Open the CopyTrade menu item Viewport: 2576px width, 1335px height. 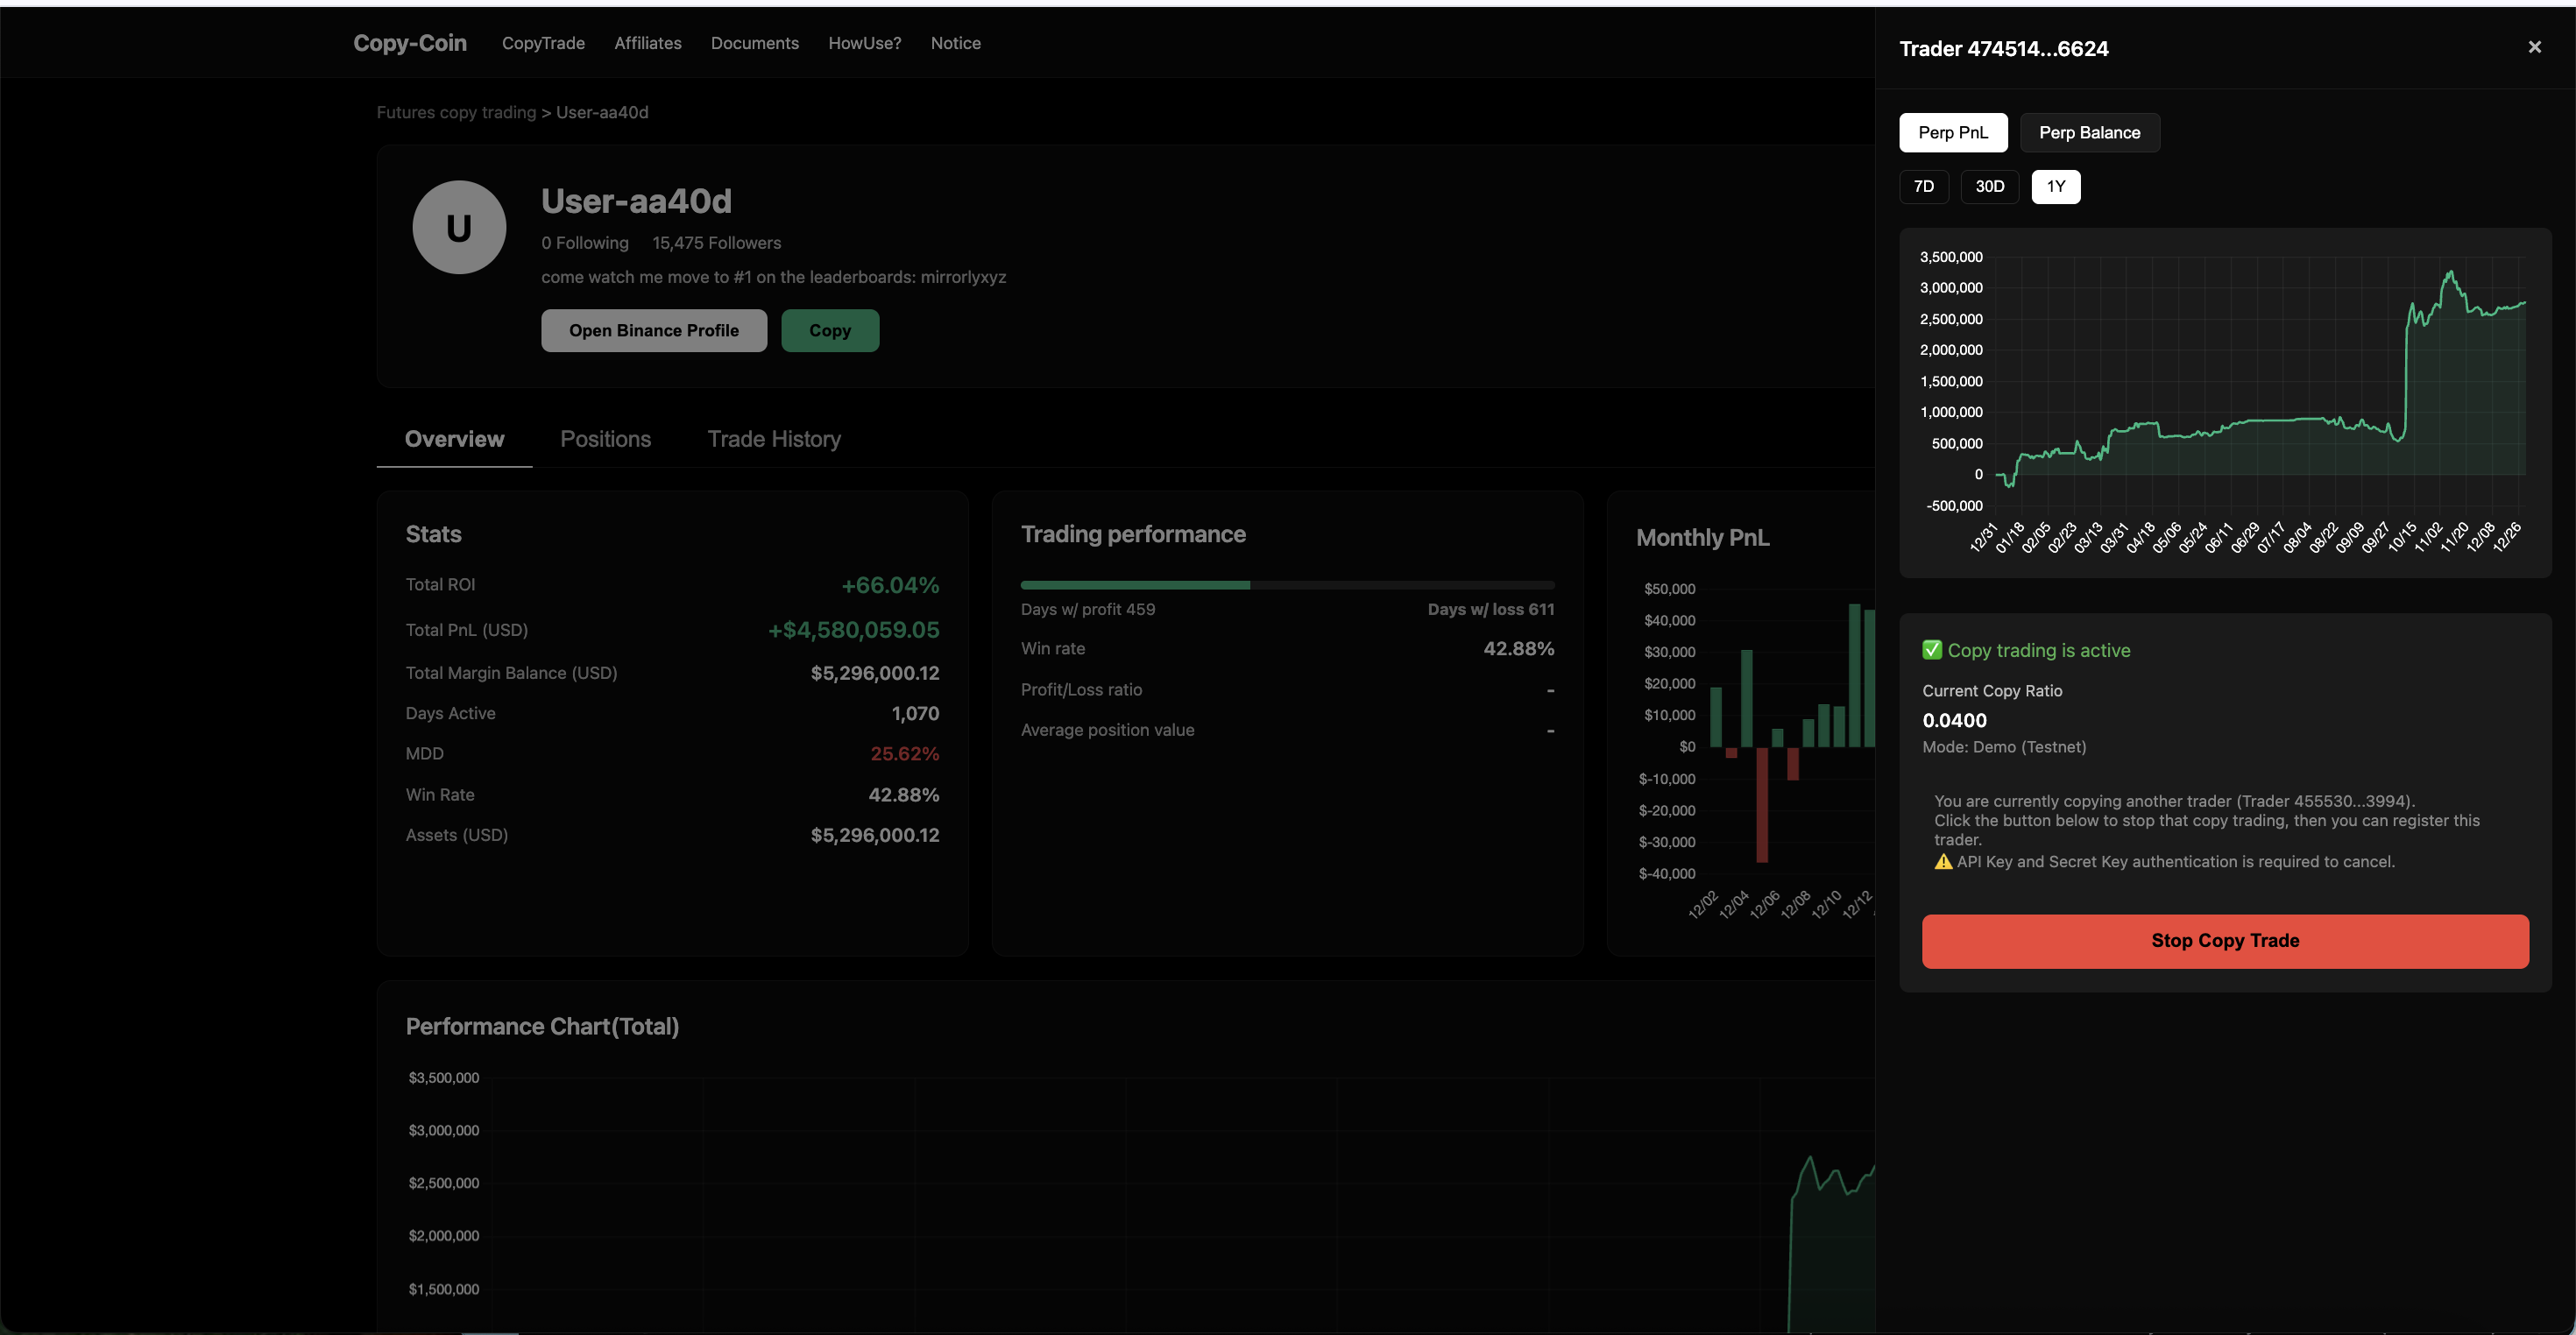(543, 43)
